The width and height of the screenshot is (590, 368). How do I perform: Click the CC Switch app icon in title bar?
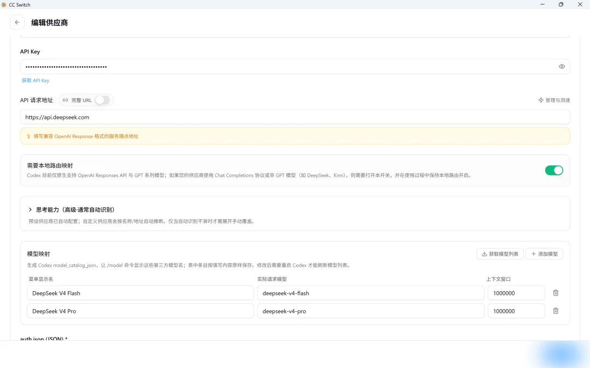[x=4, y=4]
